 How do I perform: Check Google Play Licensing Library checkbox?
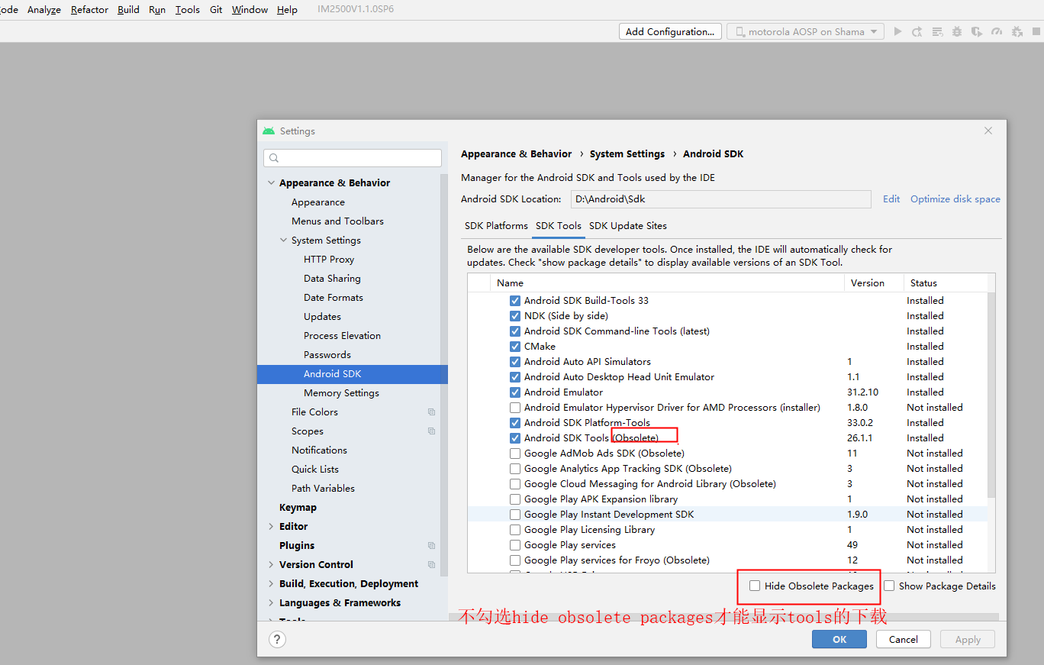(515, 530)
